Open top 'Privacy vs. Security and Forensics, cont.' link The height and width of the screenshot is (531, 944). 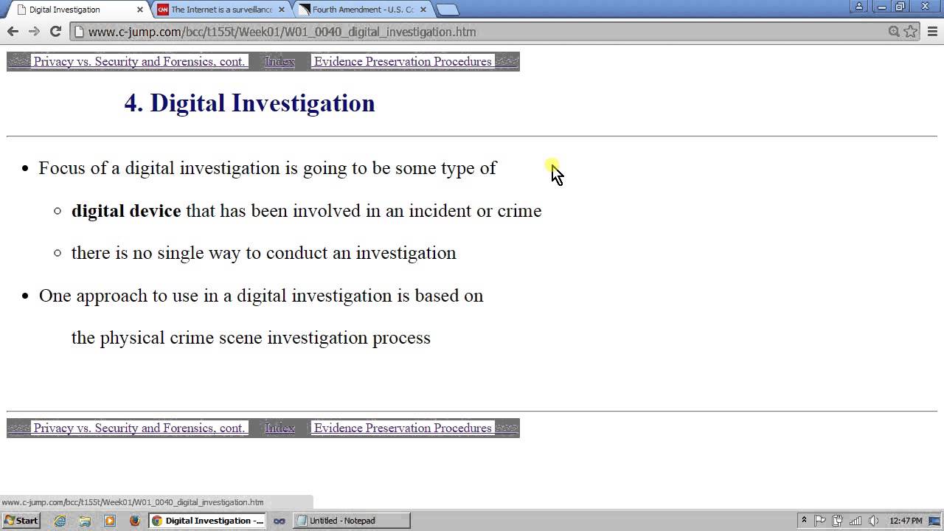pyautogui.click(x=139, y=61)
